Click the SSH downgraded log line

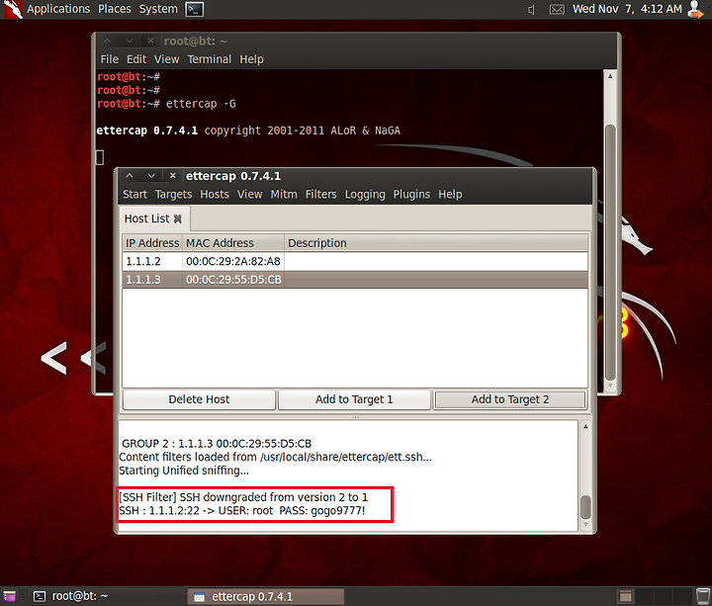[x=243, y=497]
